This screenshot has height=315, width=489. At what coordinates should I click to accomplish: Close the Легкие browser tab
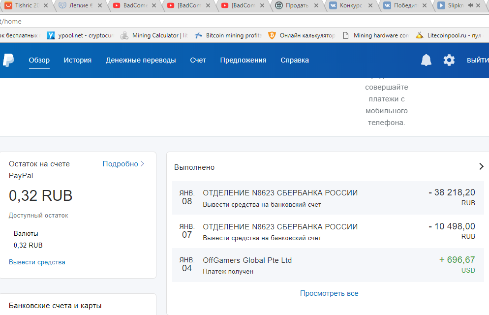[x=100, y=5]
